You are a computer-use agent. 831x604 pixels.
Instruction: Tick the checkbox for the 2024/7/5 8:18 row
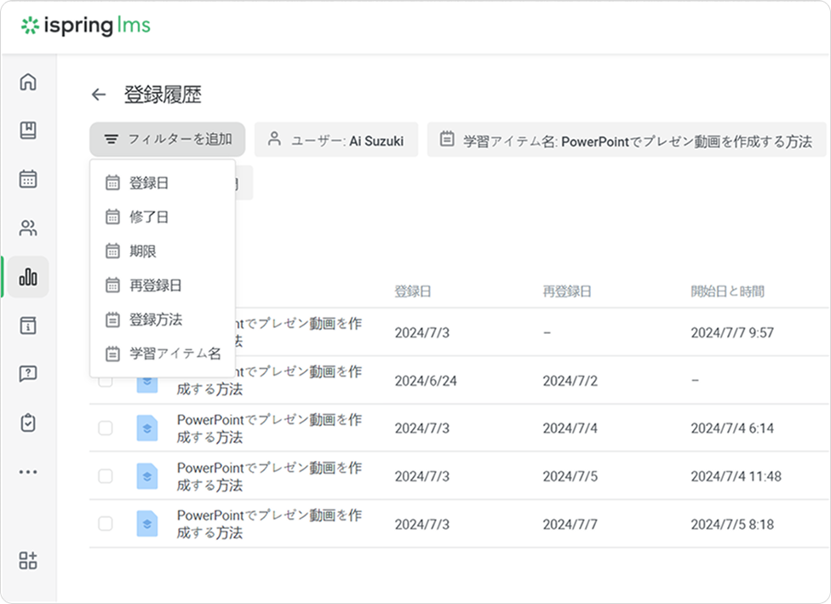(x=105, y=524)
